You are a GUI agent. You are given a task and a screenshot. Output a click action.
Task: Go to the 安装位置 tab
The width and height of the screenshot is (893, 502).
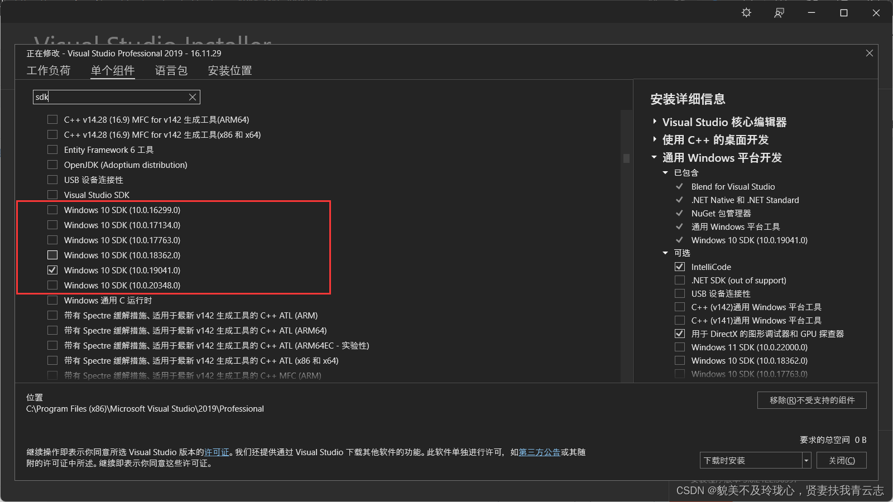230,70
